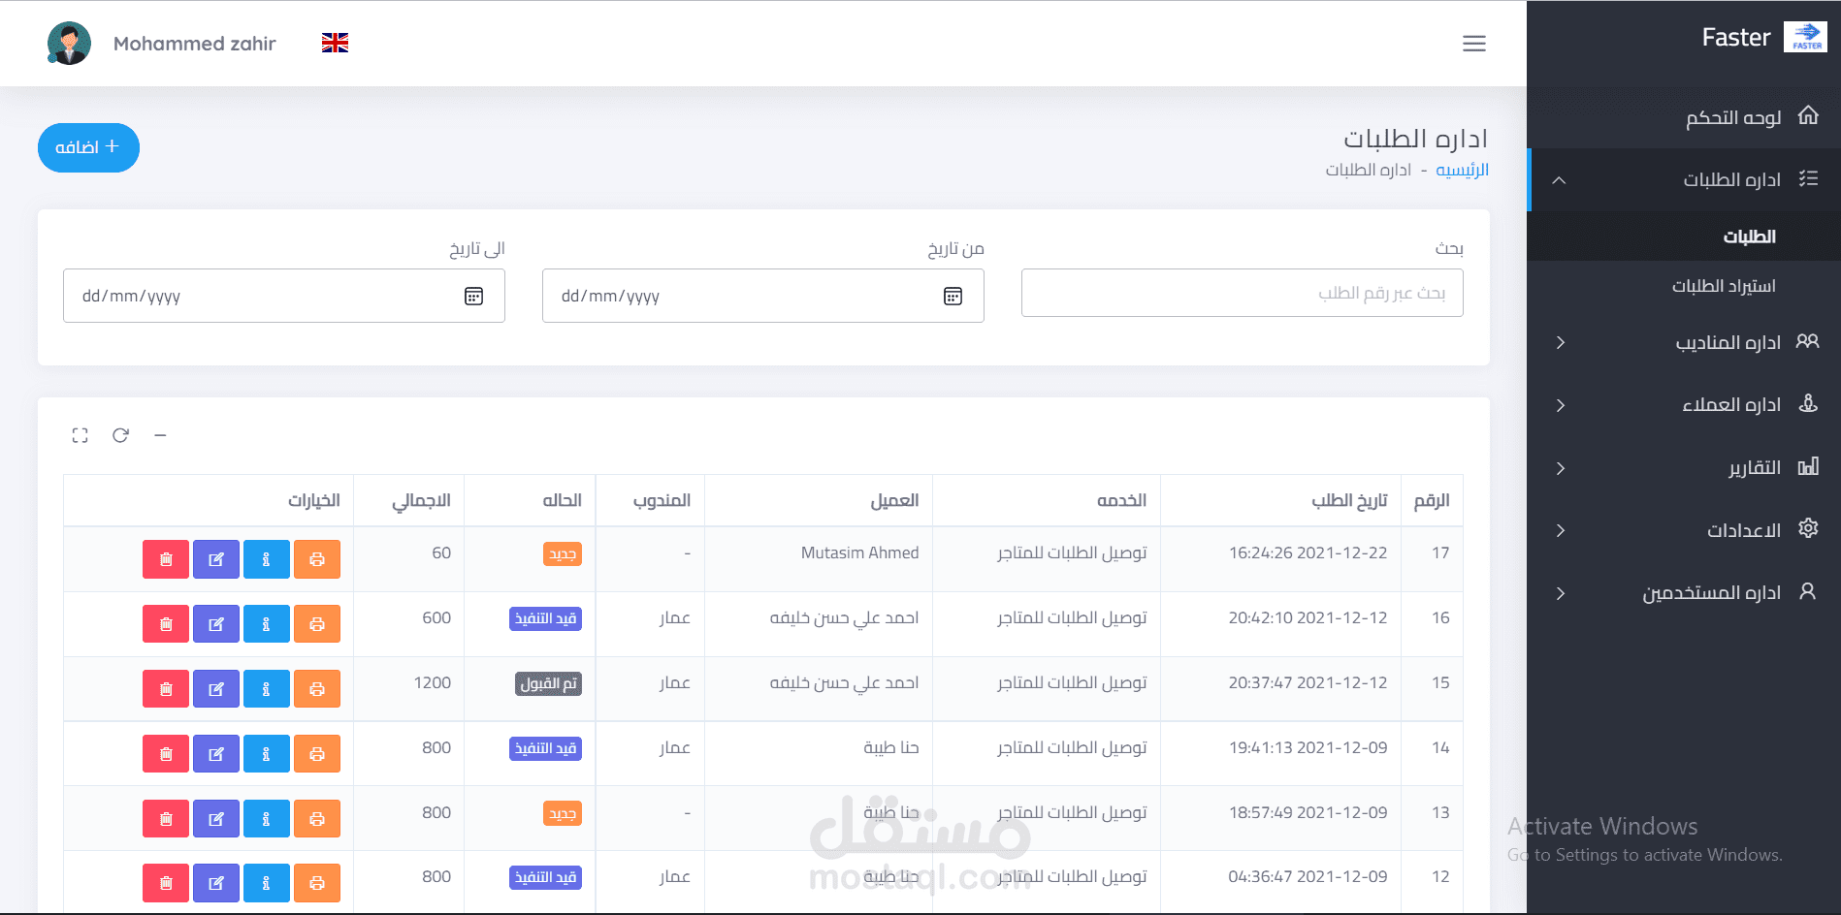Edit order number 13
Viewport: 1841px width, 915px height.
(216, 819)
